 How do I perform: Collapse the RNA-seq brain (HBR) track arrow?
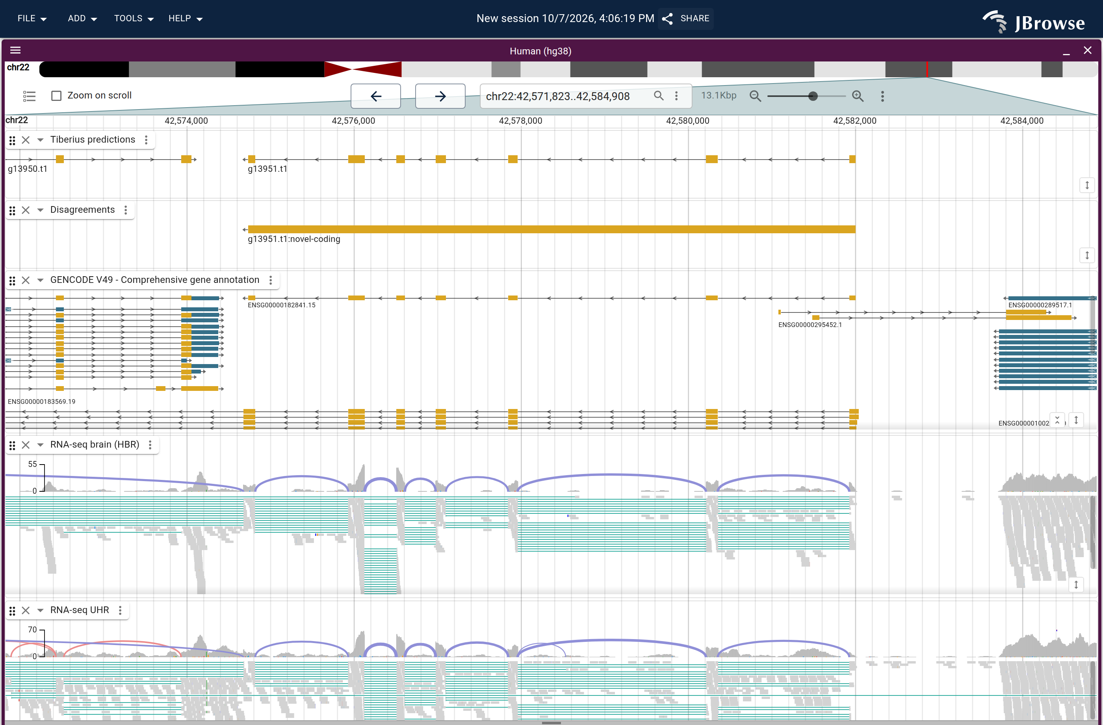click(x=40, y=445)
